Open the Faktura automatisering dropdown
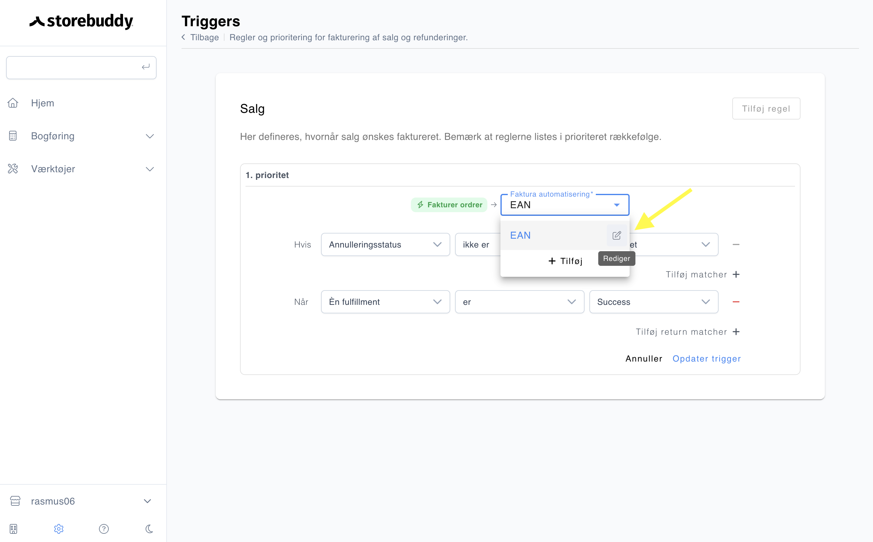Viewport: 873px width, 542px height. (564, 205)
